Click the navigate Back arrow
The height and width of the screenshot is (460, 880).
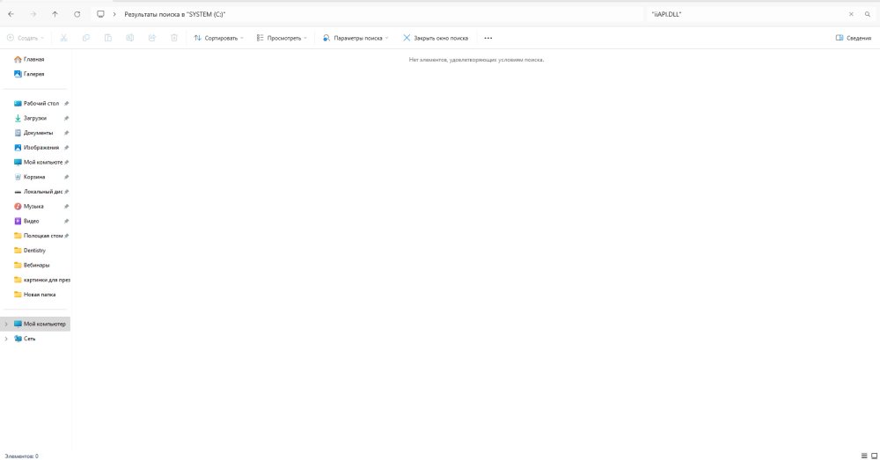11,14
